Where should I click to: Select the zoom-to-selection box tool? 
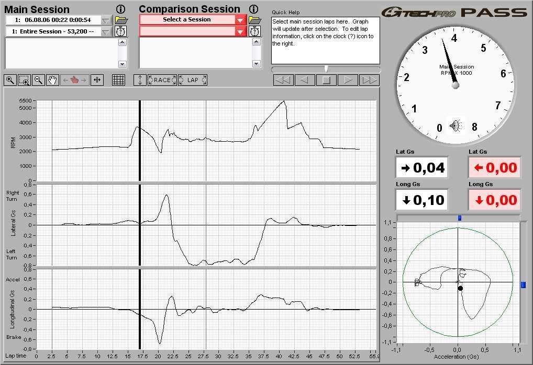click(x=24, y=80)
